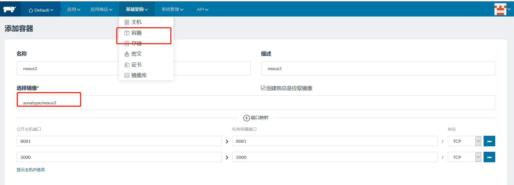The image size is (514, 185).
Task: Click the private container port 5000 field
Action: pos(335,157)
